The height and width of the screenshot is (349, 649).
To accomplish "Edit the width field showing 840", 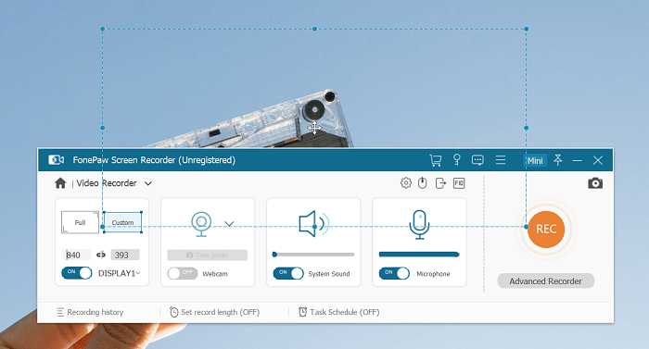I will pyautogui.click(x=77, y=255).
